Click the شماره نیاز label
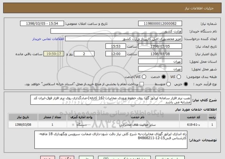225x159 pixels. tap(209, 24)
